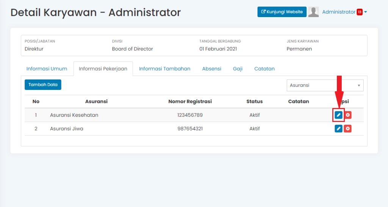This screenshot has height=207, width=388.
Task: Click pencil icon for Asuransi Jiwa
Action: click(x=338, y=129)
